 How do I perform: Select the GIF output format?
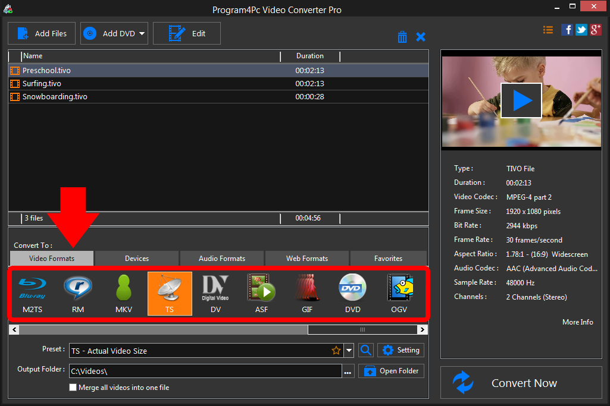(307, 293)
